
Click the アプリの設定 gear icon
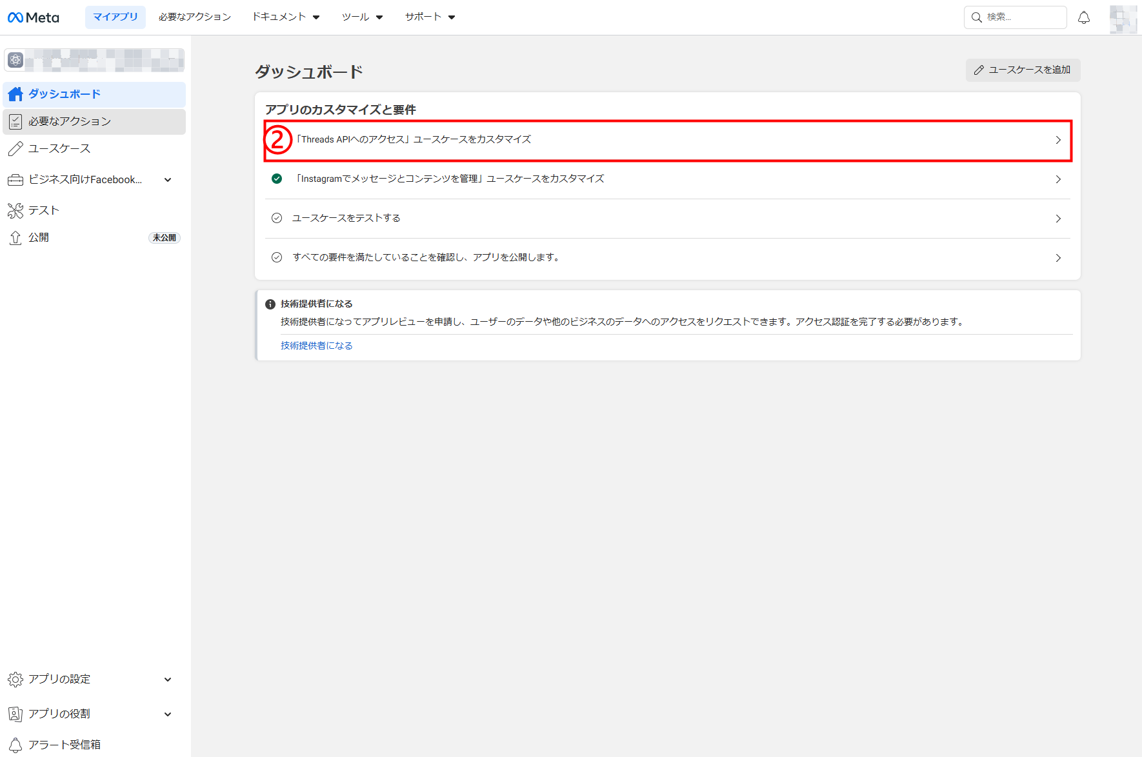(15, 680)
